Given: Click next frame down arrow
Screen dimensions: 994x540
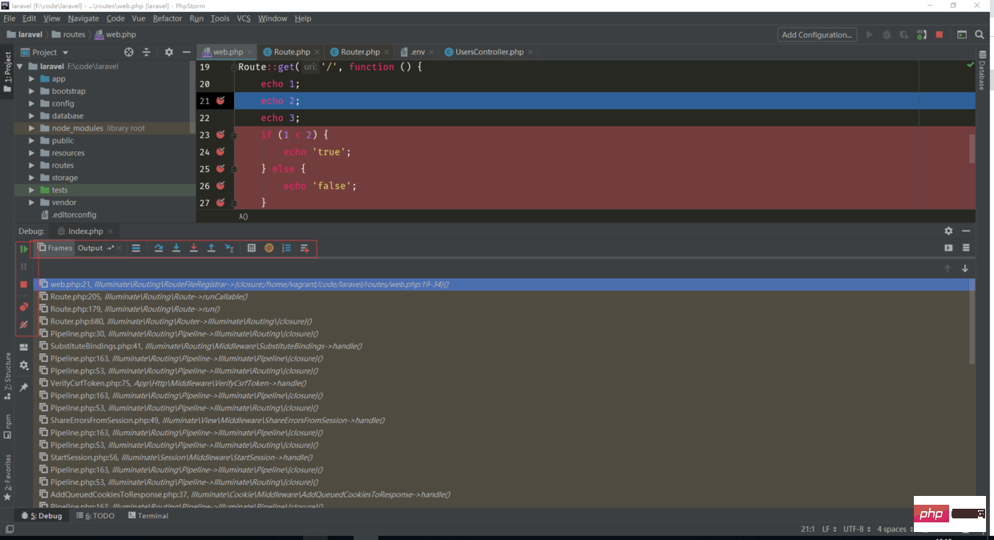Looking at the screenshot, I should tap(965, 268).
